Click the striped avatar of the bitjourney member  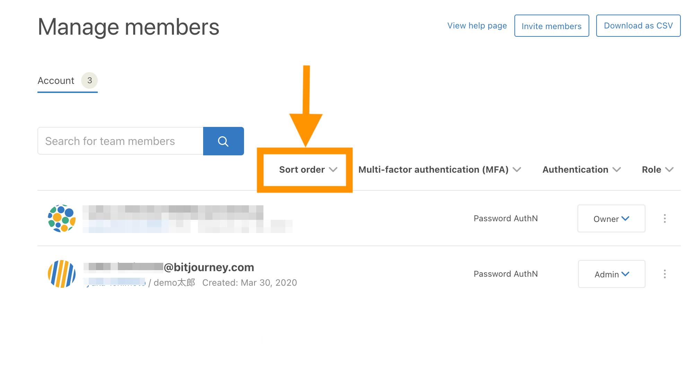(x=62, y=274)
